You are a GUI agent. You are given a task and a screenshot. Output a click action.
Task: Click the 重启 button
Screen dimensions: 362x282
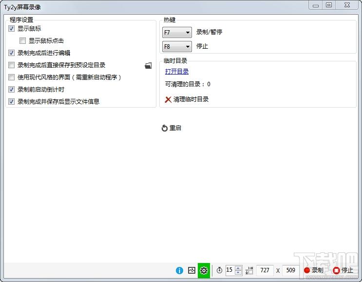(x=171, y=128)
